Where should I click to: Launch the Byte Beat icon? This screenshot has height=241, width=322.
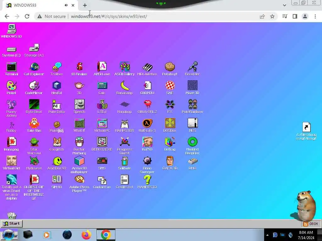coord(34,104)
